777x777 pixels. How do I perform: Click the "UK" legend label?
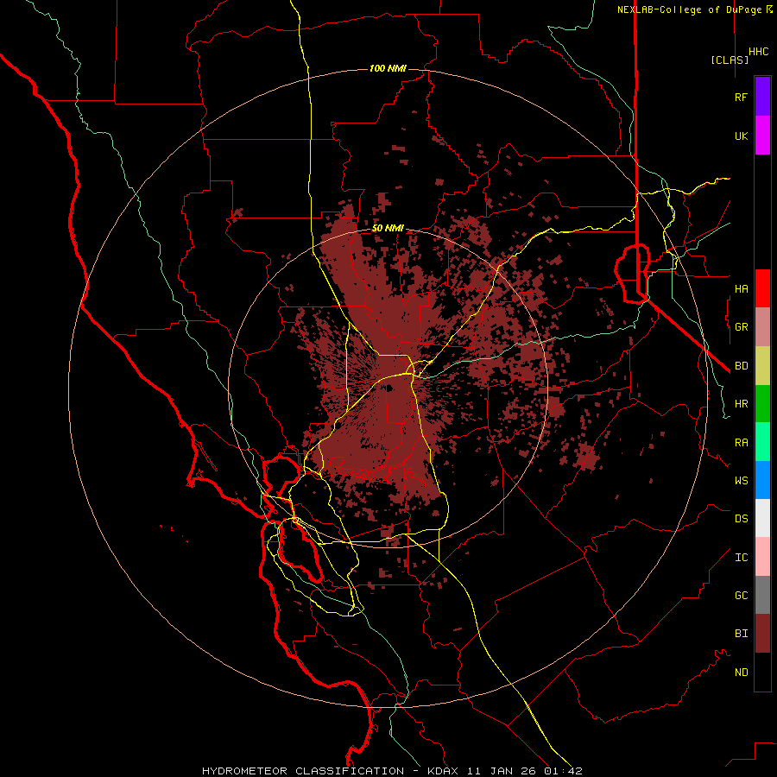(741, 136)
